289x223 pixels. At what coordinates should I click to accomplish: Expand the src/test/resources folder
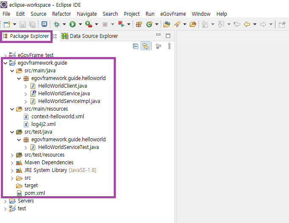point(12,155)
